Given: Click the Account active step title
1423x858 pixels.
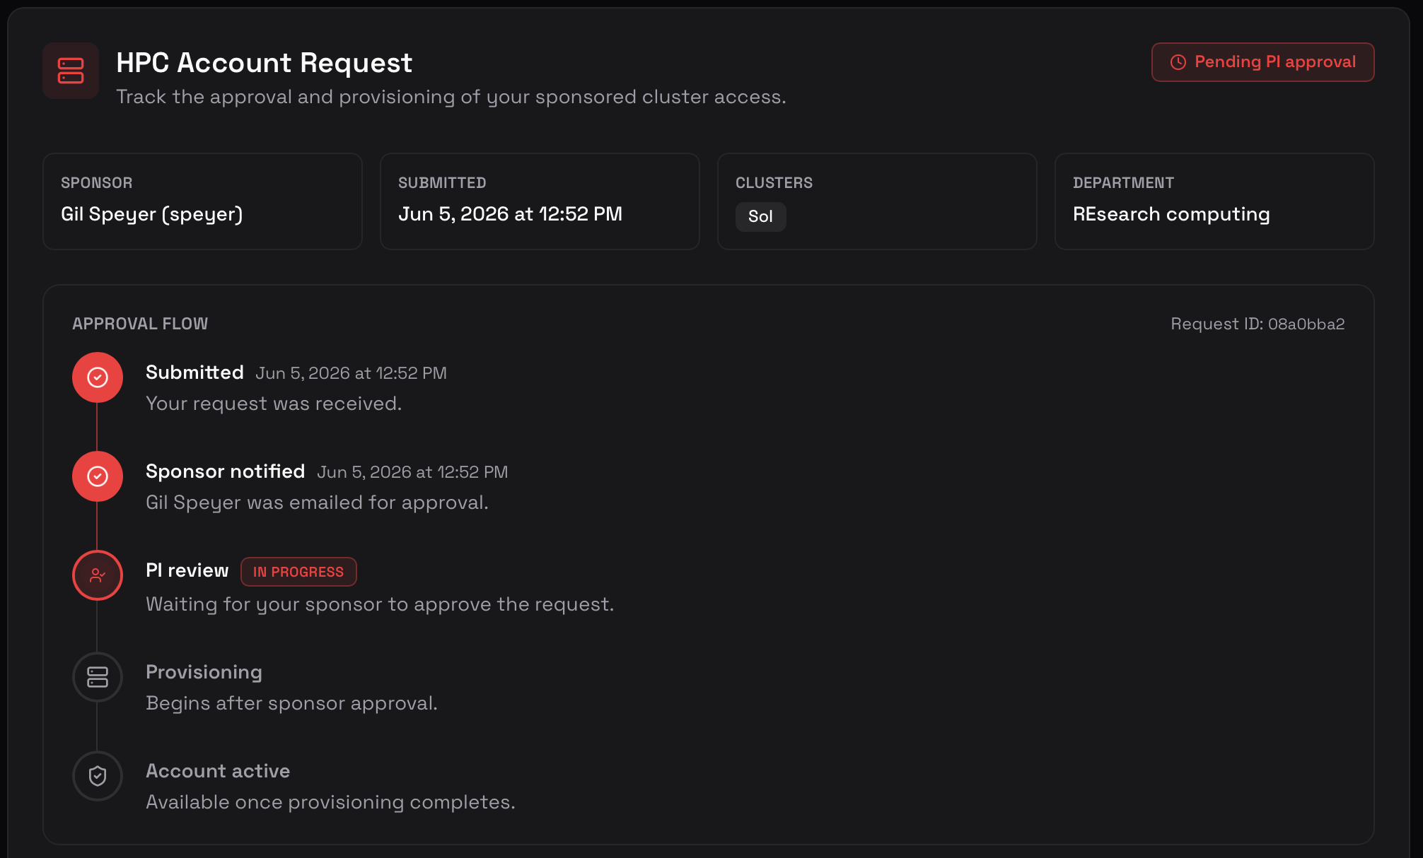Looking at the screenshot, I should pos(218,771).
